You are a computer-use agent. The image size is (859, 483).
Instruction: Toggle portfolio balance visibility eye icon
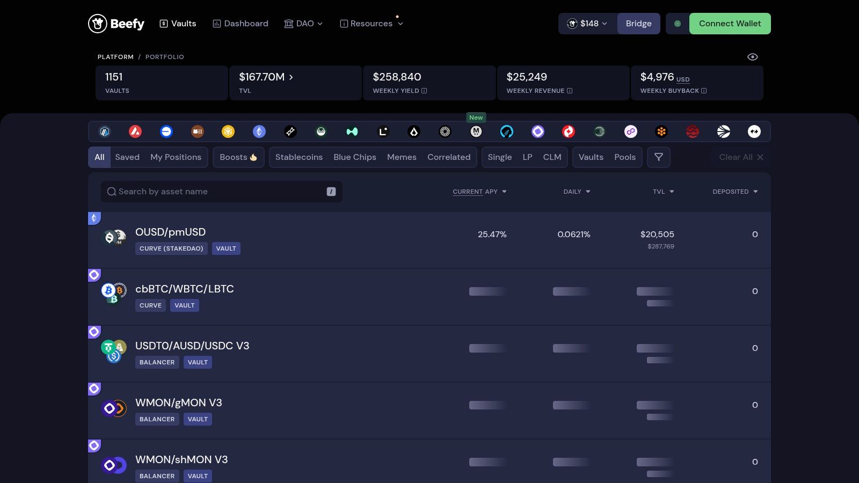pyautogui.click(x=753, y=57)
